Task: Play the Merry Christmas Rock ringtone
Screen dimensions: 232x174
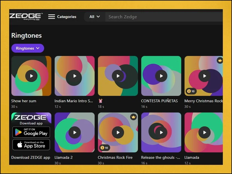Action: click(x=205, y=76)
